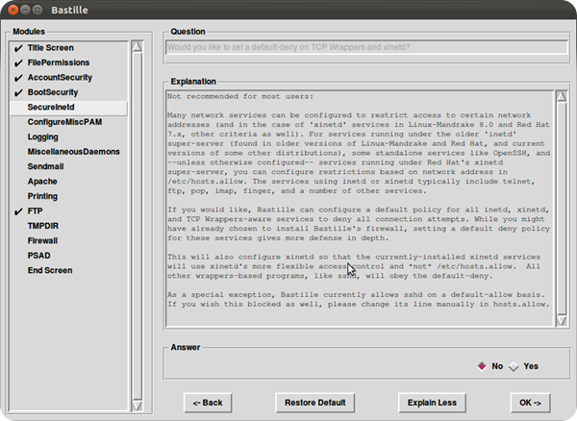Go to the Logging module
577x421 pixels.
[42, 136]
